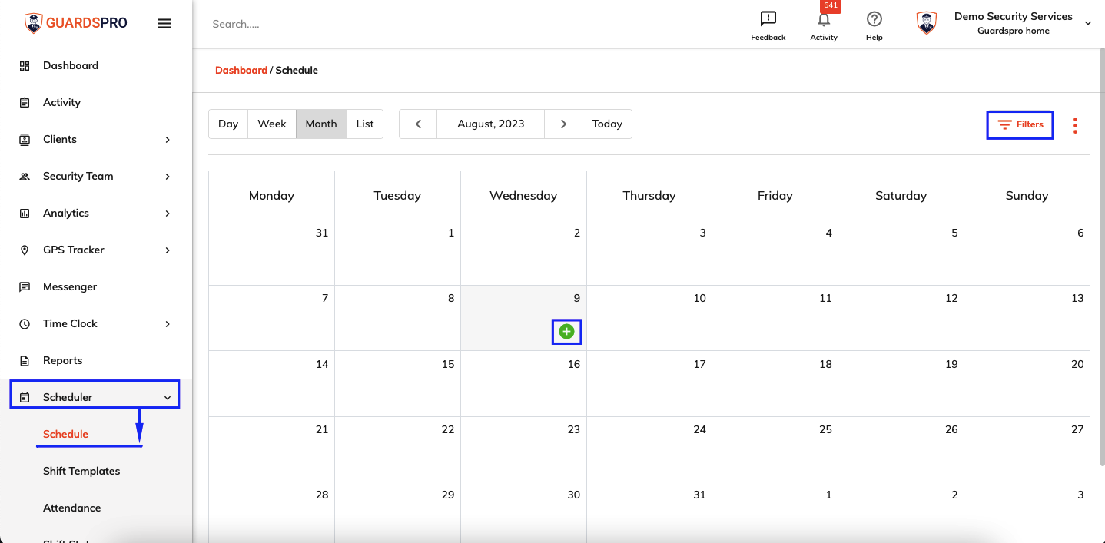This screenshot has width=1105, height=543.
Task: Go to previous month arrow
Action: (418, 124)
